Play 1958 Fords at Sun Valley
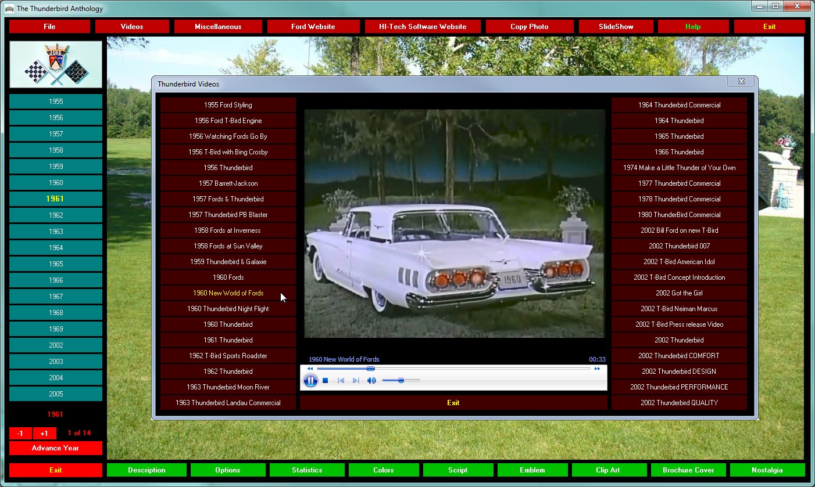 click(x=228, y=246)
